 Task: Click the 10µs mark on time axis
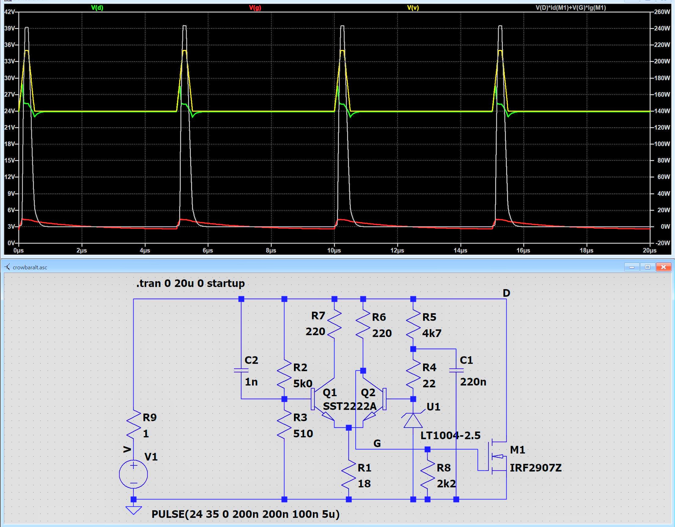coord(334,250)
